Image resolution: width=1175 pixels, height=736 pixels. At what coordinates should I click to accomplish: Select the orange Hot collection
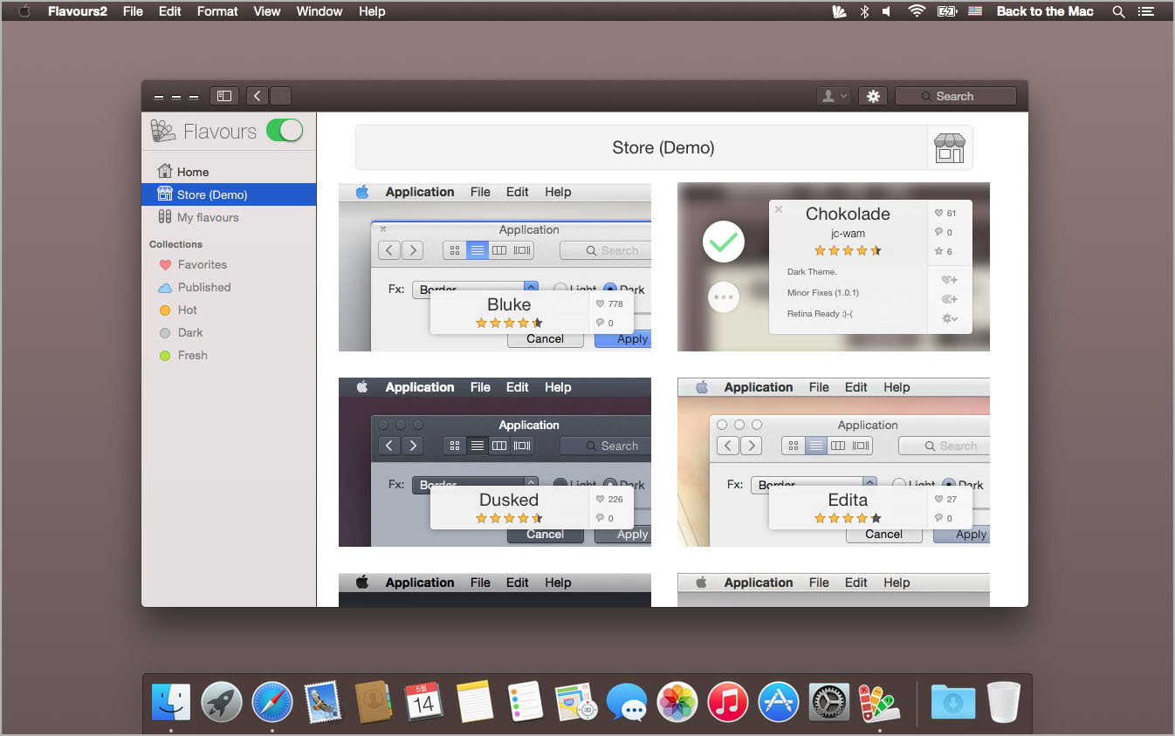187,310
